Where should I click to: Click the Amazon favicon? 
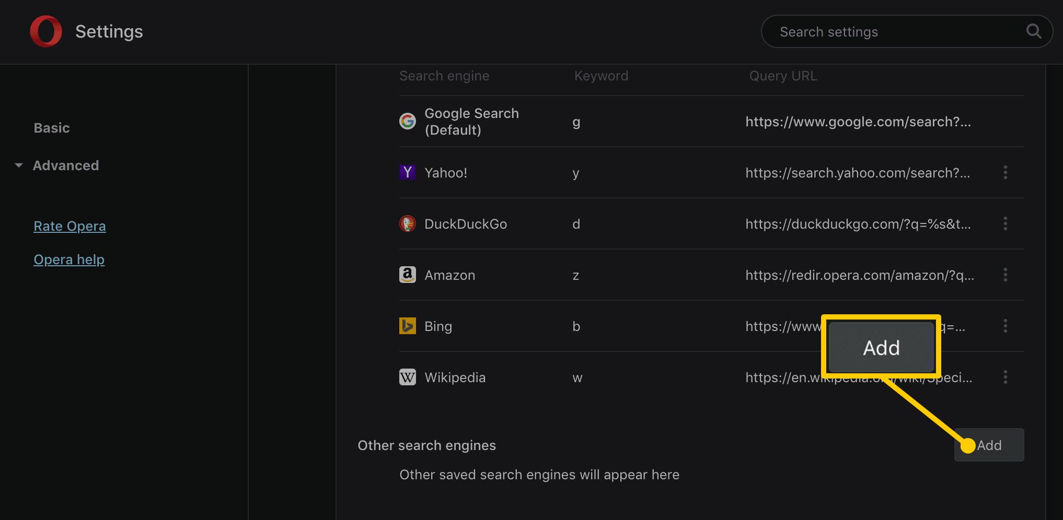pyautogui.click(x=408, y=275)
